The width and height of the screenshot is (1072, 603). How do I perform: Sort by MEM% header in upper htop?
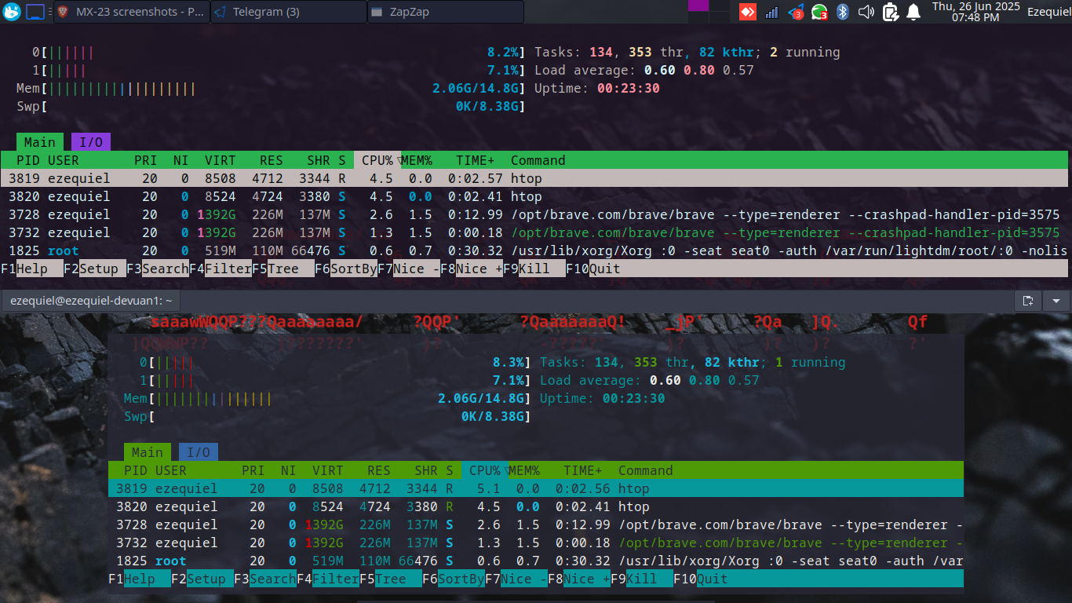417,160
